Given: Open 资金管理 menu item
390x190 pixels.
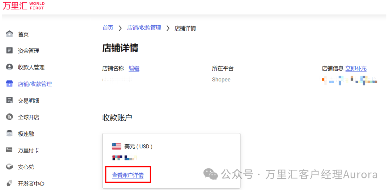Looking at the screenshot, I should [29, 51].
